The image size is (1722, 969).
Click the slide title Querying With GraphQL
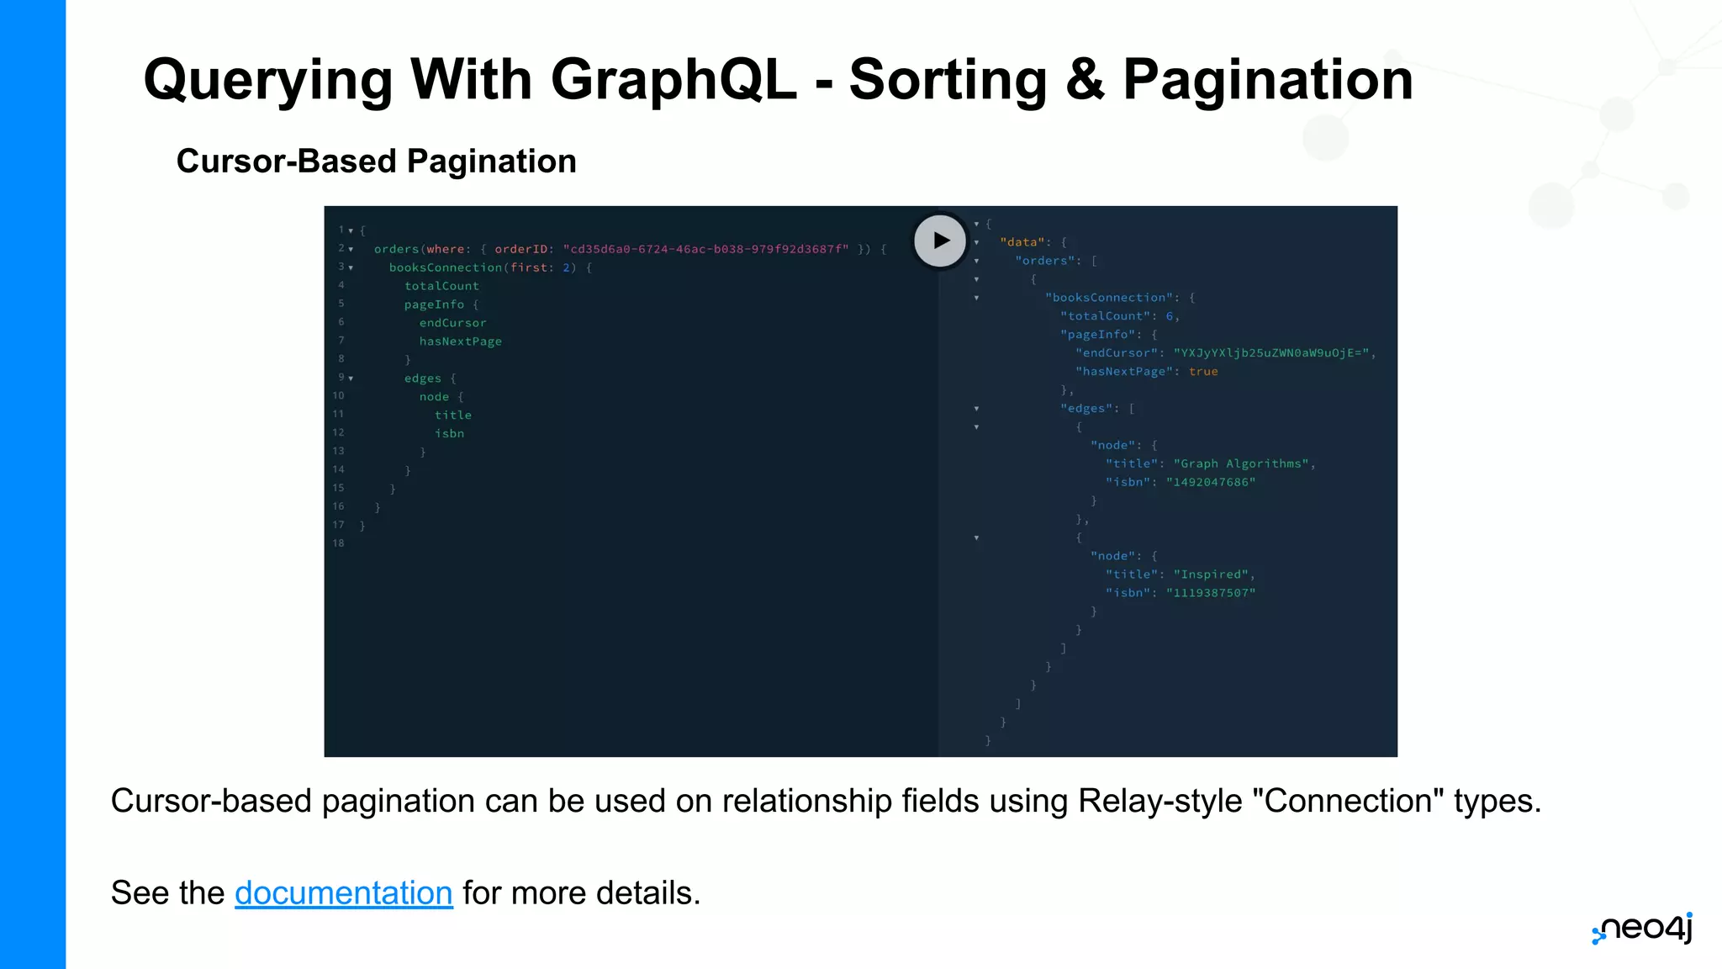pos(778,80)
